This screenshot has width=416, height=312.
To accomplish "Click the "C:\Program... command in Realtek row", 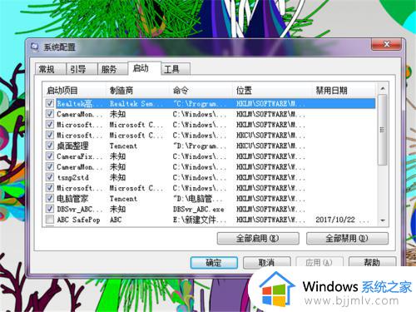I will point(200,104).
